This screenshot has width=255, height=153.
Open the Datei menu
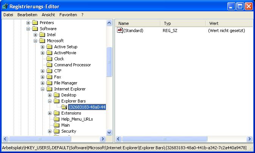[8, 15]
